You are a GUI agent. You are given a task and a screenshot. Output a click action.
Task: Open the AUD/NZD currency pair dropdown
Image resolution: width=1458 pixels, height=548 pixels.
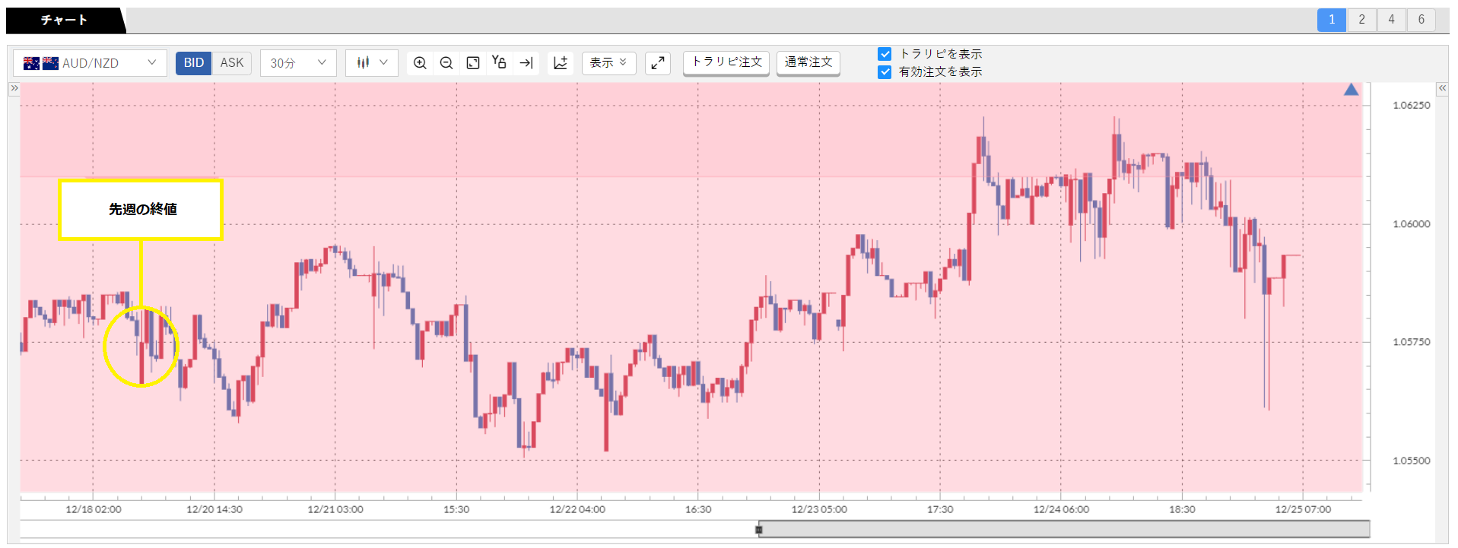click(90, 63)
